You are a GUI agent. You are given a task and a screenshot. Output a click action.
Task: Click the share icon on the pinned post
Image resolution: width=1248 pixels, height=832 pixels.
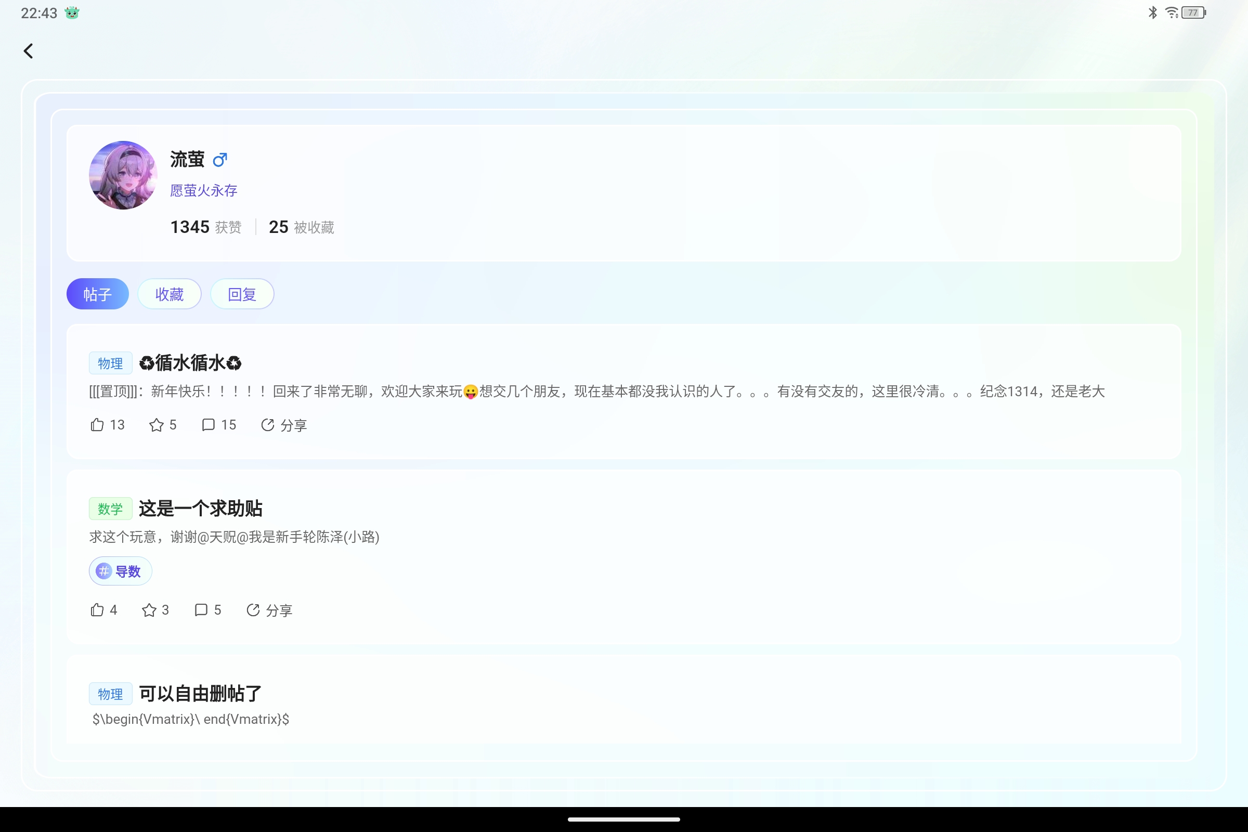pyautogui.click(x=283, y=424)
